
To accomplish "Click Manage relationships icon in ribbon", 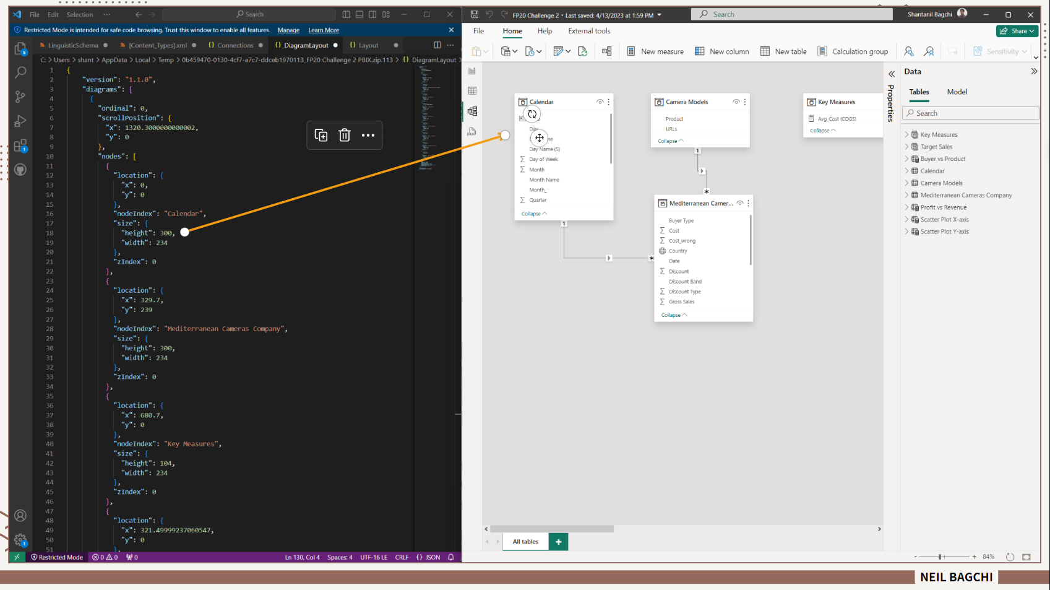I will (606, 51).
